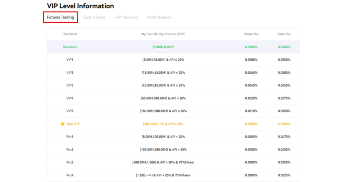This screenshot has width=350, height=182.
Task: Click Standard maker fee 0.0100%
Action: tap(251, 47)
